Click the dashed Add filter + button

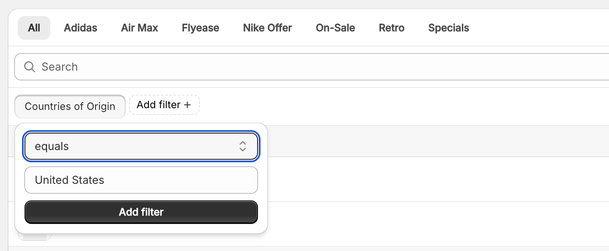pos(164,105)
